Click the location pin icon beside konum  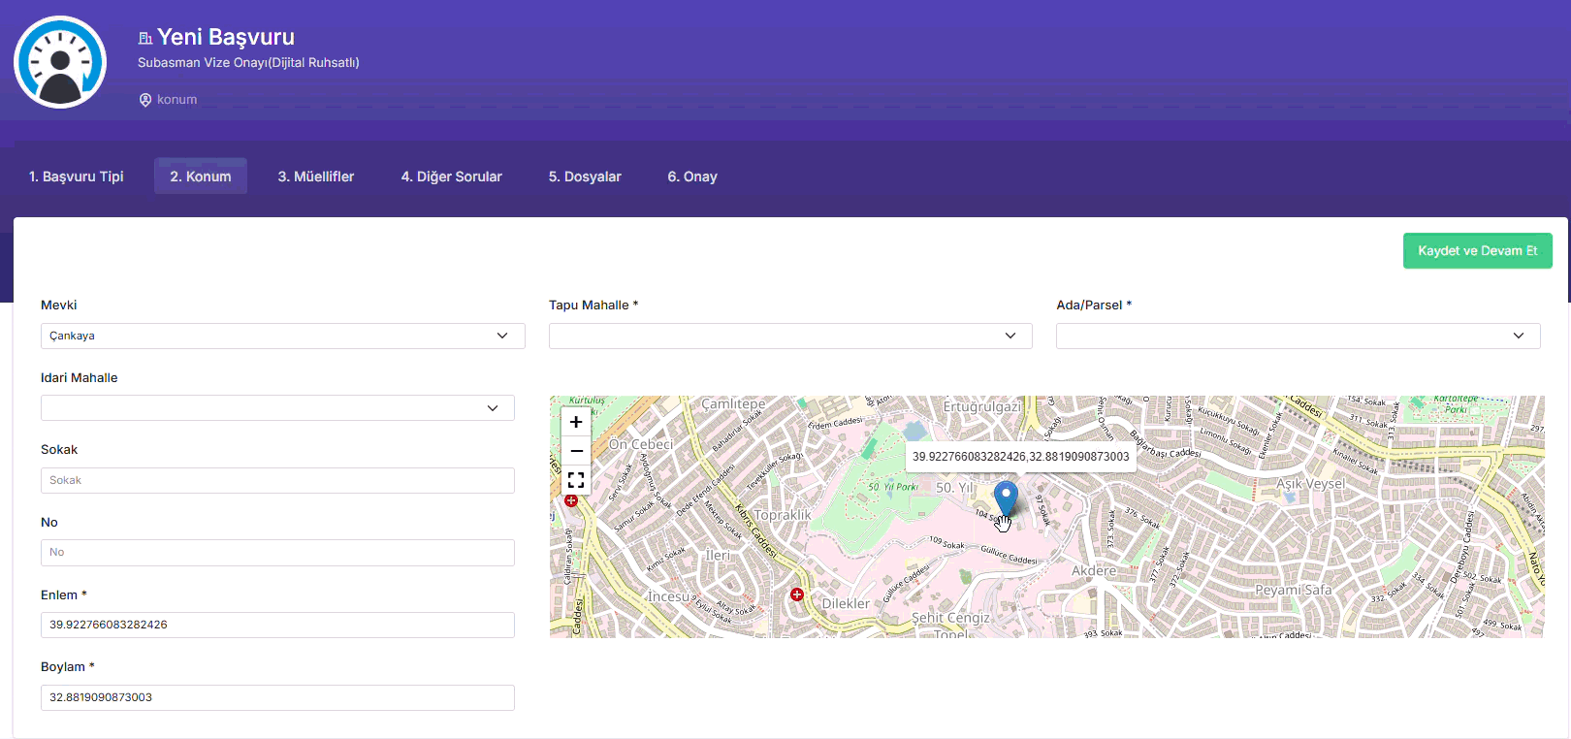(x=145, y=100)
